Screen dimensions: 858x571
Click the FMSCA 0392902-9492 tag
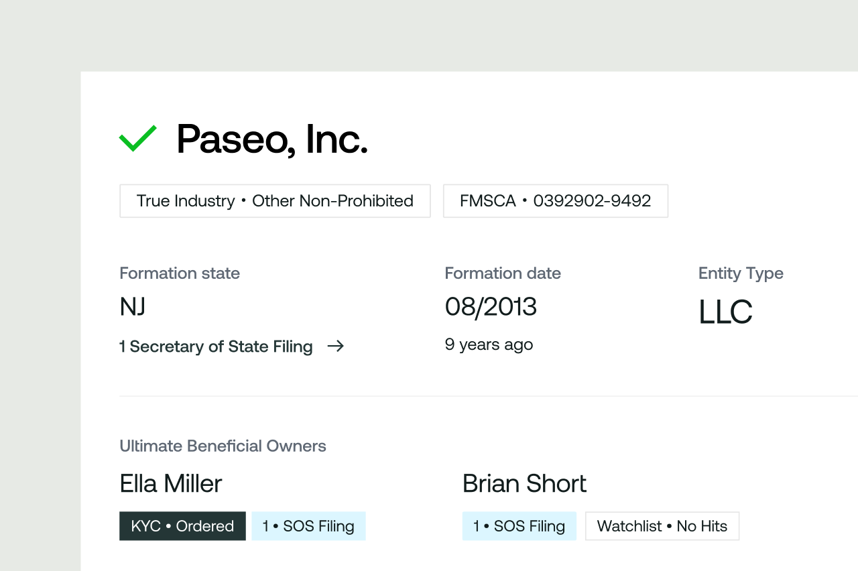(555, 201)
